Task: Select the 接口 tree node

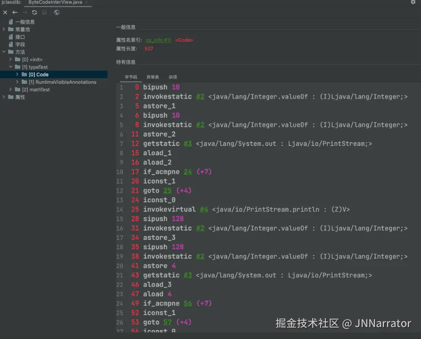Action: pos(20,37)
